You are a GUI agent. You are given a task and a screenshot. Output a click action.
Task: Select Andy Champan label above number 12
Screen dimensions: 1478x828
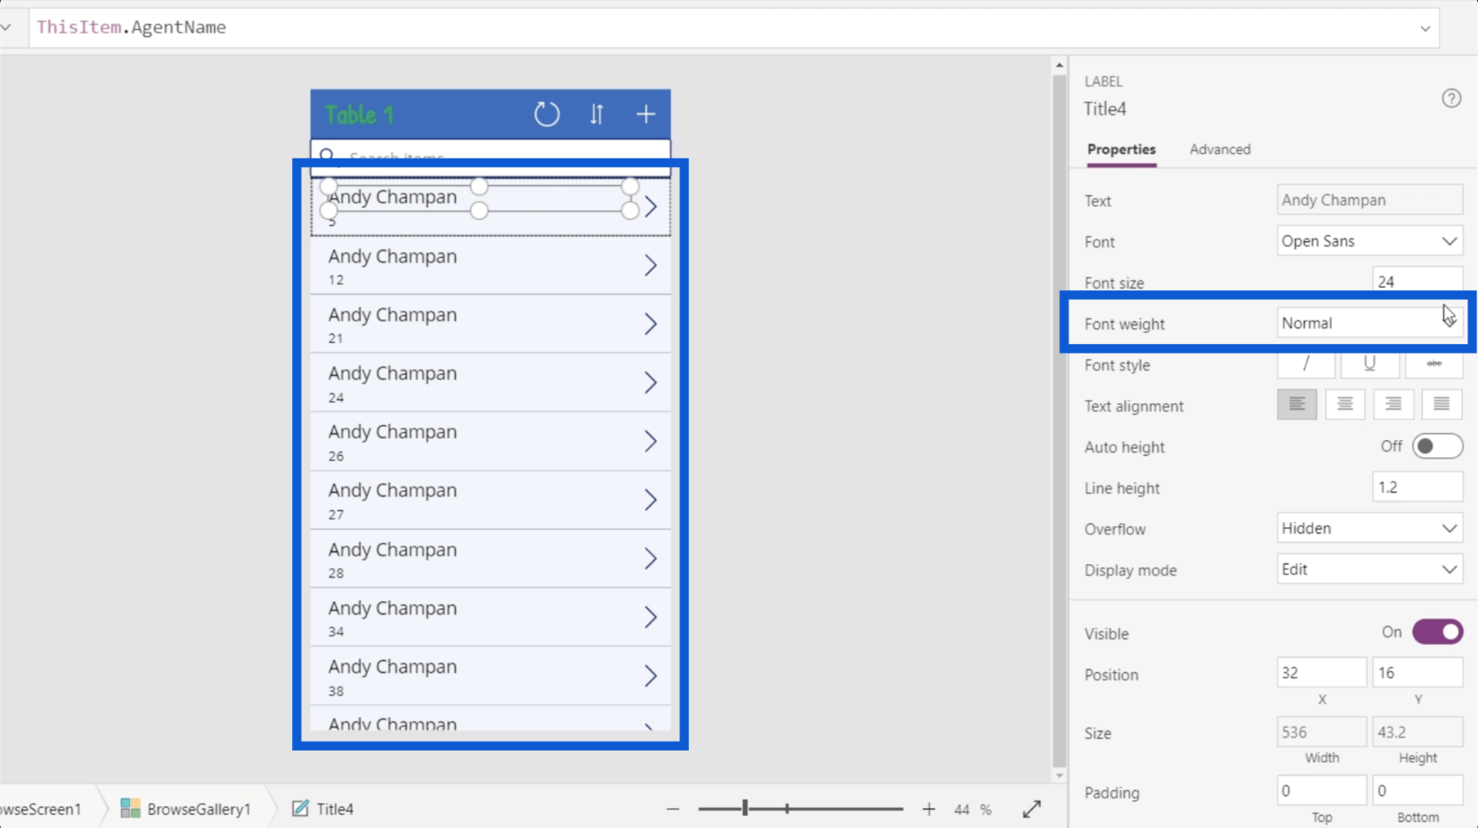click(392, 256)
